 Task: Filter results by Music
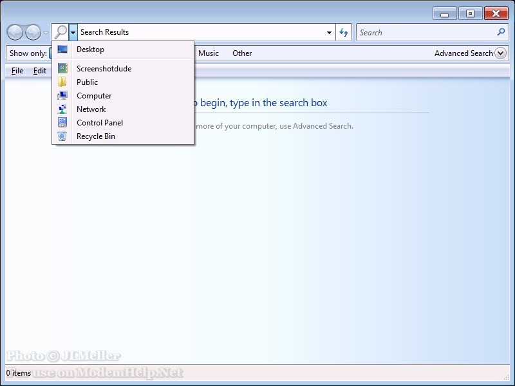tap(208, 53)
